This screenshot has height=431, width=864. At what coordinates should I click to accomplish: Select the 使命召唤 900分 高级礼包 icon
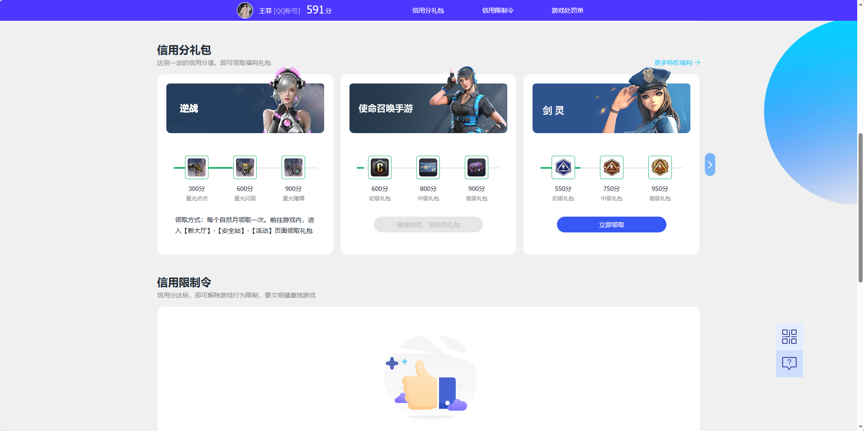click(477, 167)
